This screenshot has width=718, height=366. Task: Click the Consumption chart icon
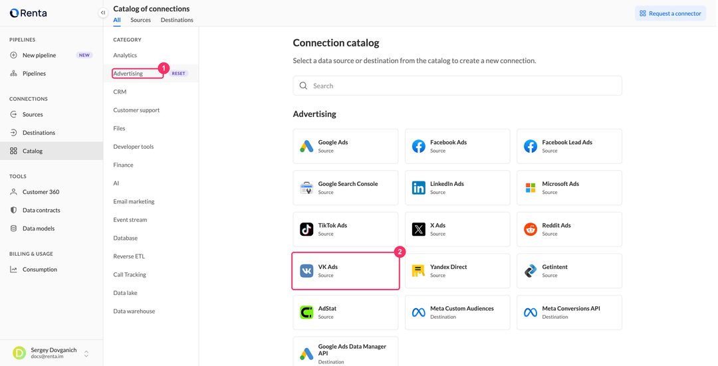pyautogui.click(x=13, y=270)
